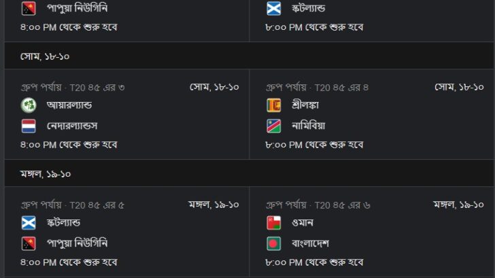Select the নামিবিয়া team name
The image size is (495, 278).
point(309,126)
